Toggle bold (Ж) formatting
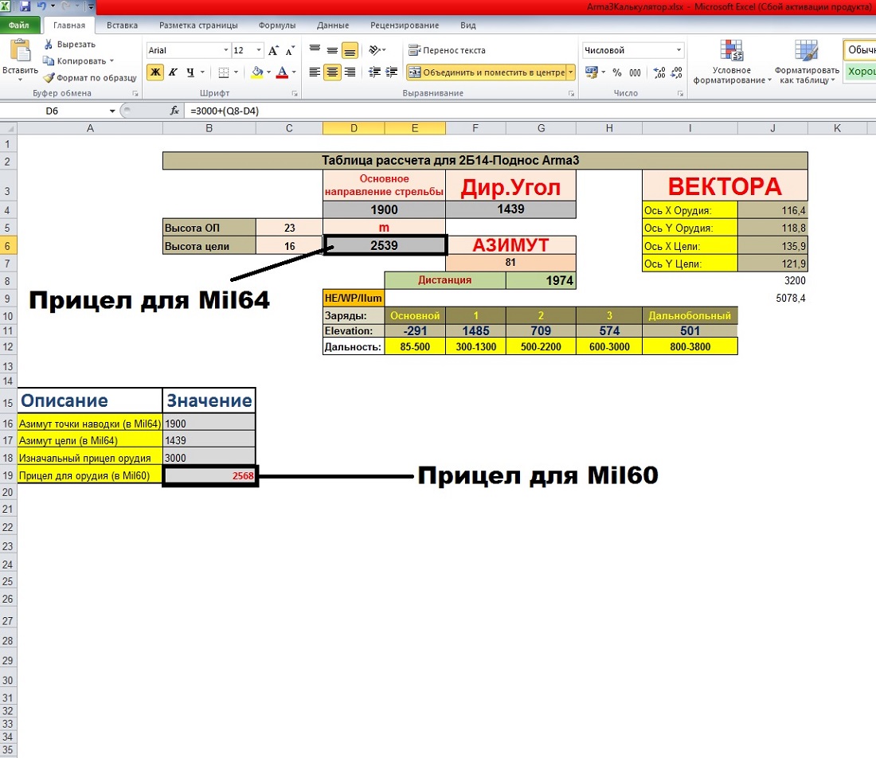The width and height of the screenshot is (876, 758). click(155, 72)
